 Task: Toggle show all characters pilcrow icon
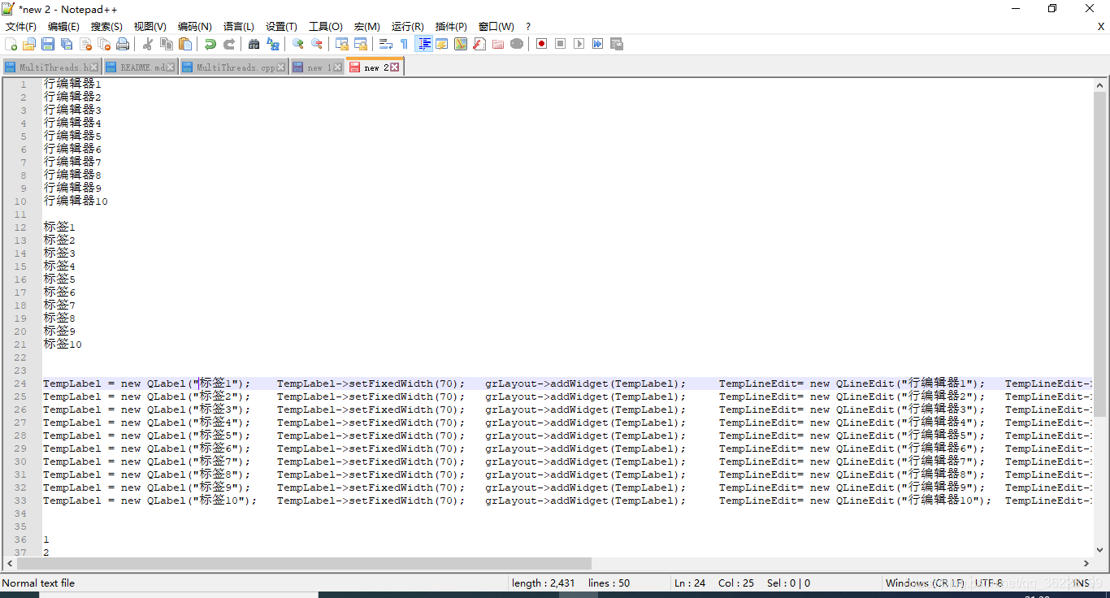(405, 44)
